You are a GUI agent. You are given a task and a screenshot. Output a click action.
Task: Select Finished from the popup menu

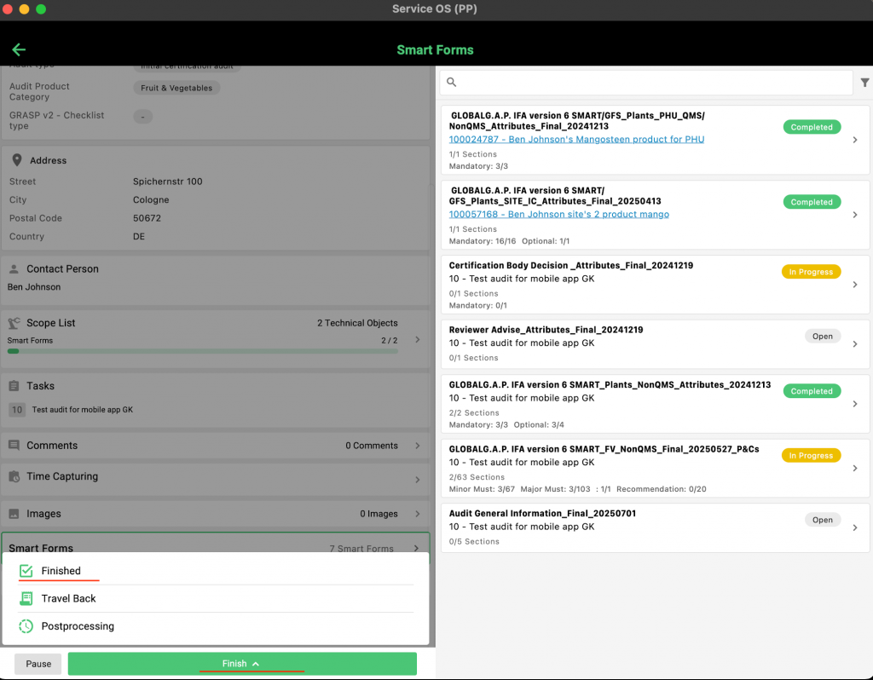point(61,571)
